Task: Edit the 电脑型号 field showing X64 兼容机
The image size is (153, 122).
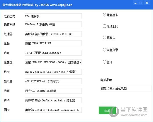Action: 53,16
